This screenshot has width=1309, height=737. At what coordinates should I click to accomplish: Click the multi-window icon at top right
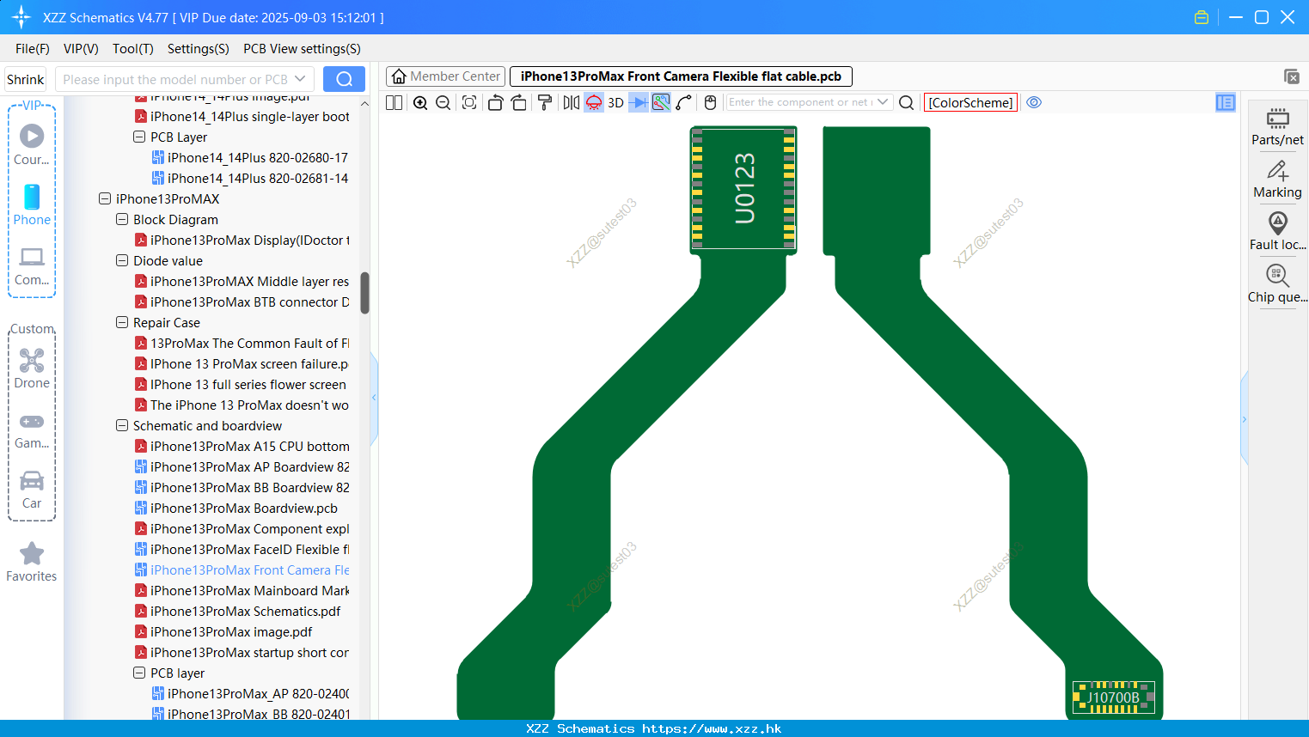coord(1291,76)
